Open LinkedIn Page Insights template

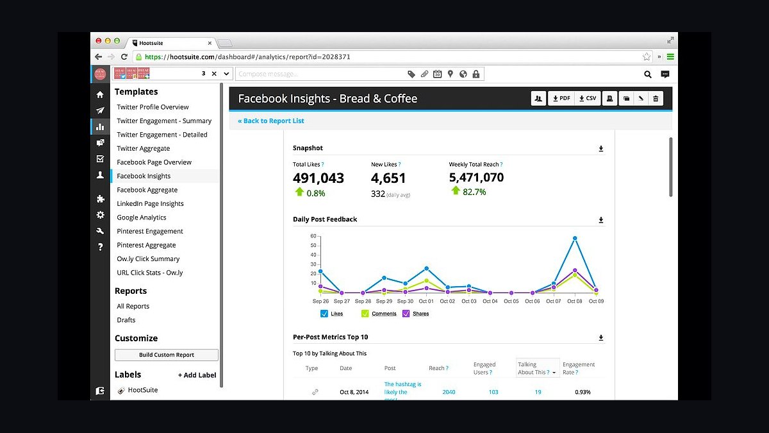point(150,203)
